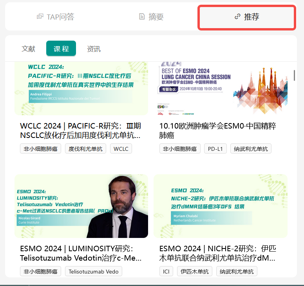Click the 伊匹木单抗 tag

(195, 271)
